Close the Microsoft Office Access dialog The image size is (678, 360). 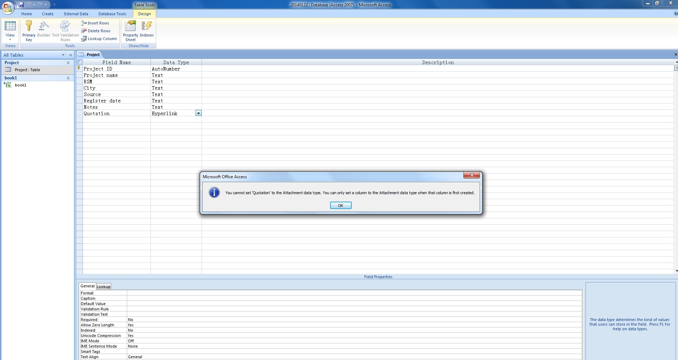coord(471,175)
